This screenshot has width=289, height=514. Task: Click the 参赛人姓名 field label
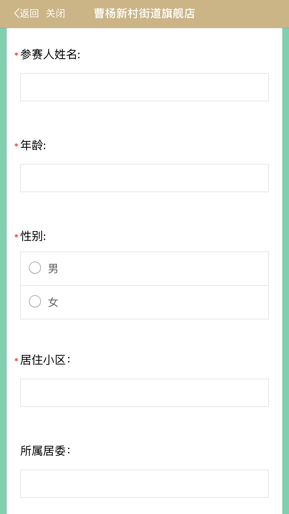(50, 54)
